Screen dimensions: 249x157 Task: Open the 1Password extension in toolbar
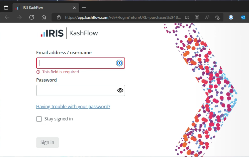(x=231, y=17)
